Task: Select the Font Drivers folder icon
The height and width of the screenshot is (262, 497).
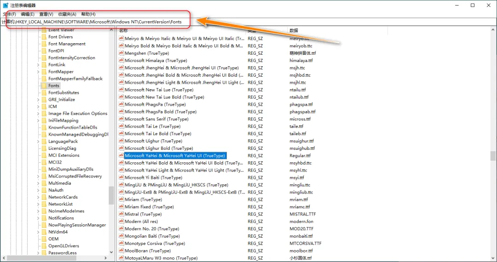Action: point(44,37)
